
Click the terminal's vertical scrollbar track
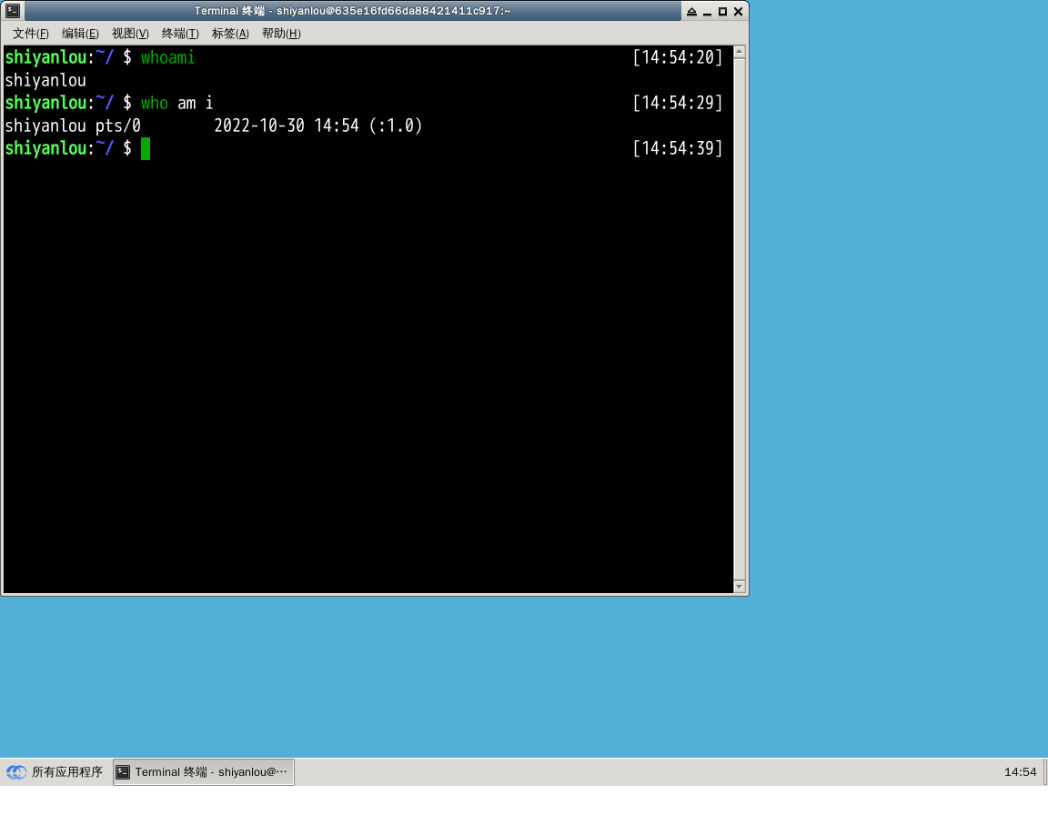[x=739, y=318]
